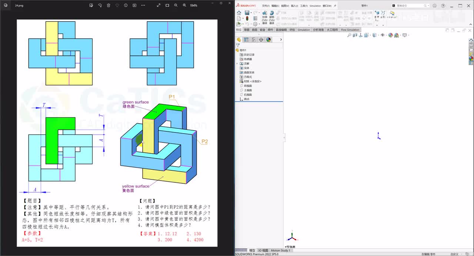Select 材质 <未指定> tree item

251,81
